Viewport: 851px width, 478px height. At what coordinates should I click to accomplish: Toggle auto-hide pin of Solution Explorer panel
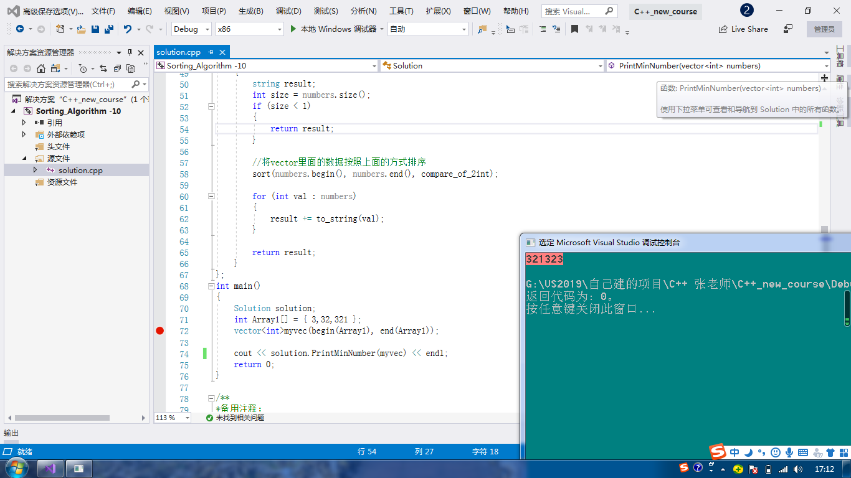pyautogui.click(x=130, y=53)
